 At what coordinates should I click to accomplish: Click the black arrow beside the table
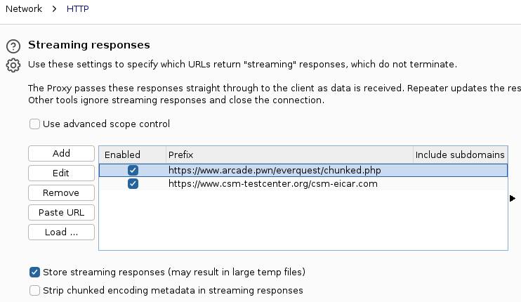point(513,198)
